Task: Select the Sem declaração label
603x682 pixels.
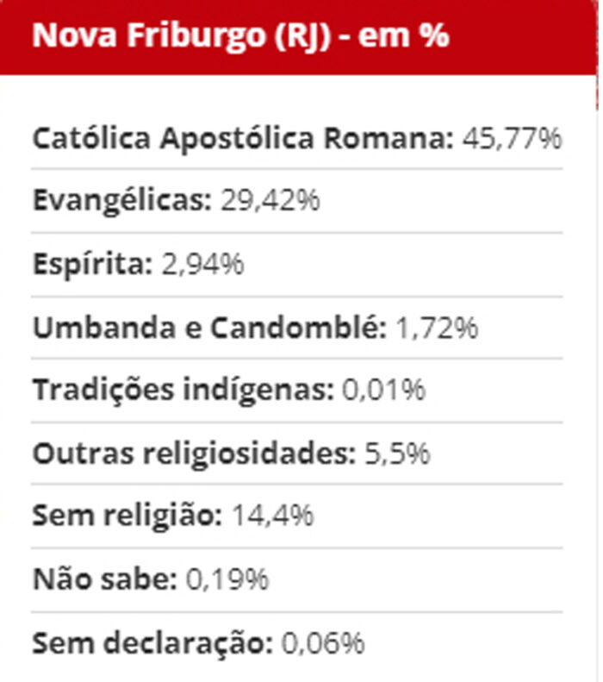Action: (x=152, y=642)
